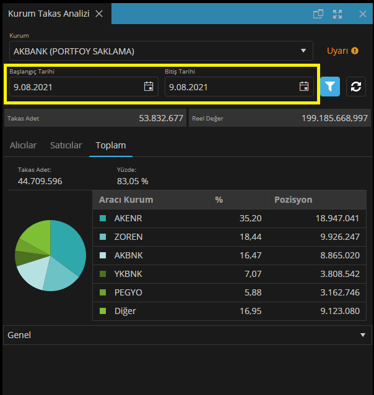
Task: Select the Kurum Takas Analizi tab title
Action: click(x=49, y=14)
